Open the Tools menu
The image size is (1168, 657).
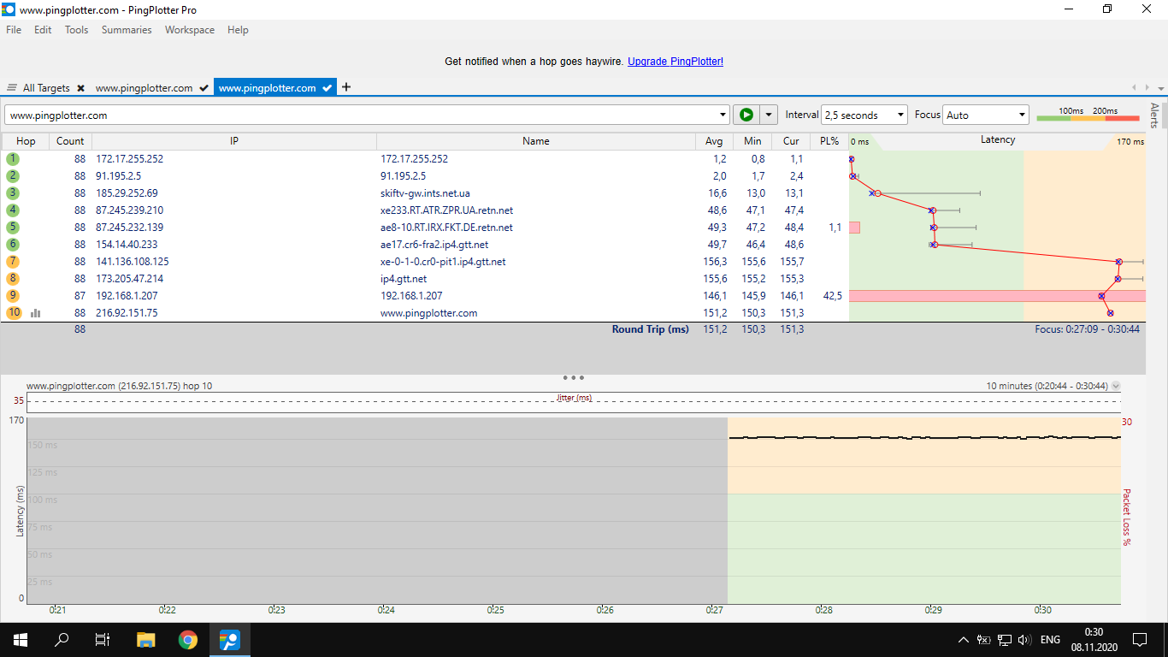coord(76,30)
